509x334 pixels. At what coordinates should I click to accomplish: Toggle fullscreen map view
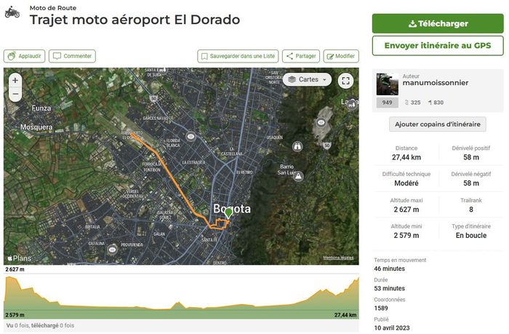point(346,81)
